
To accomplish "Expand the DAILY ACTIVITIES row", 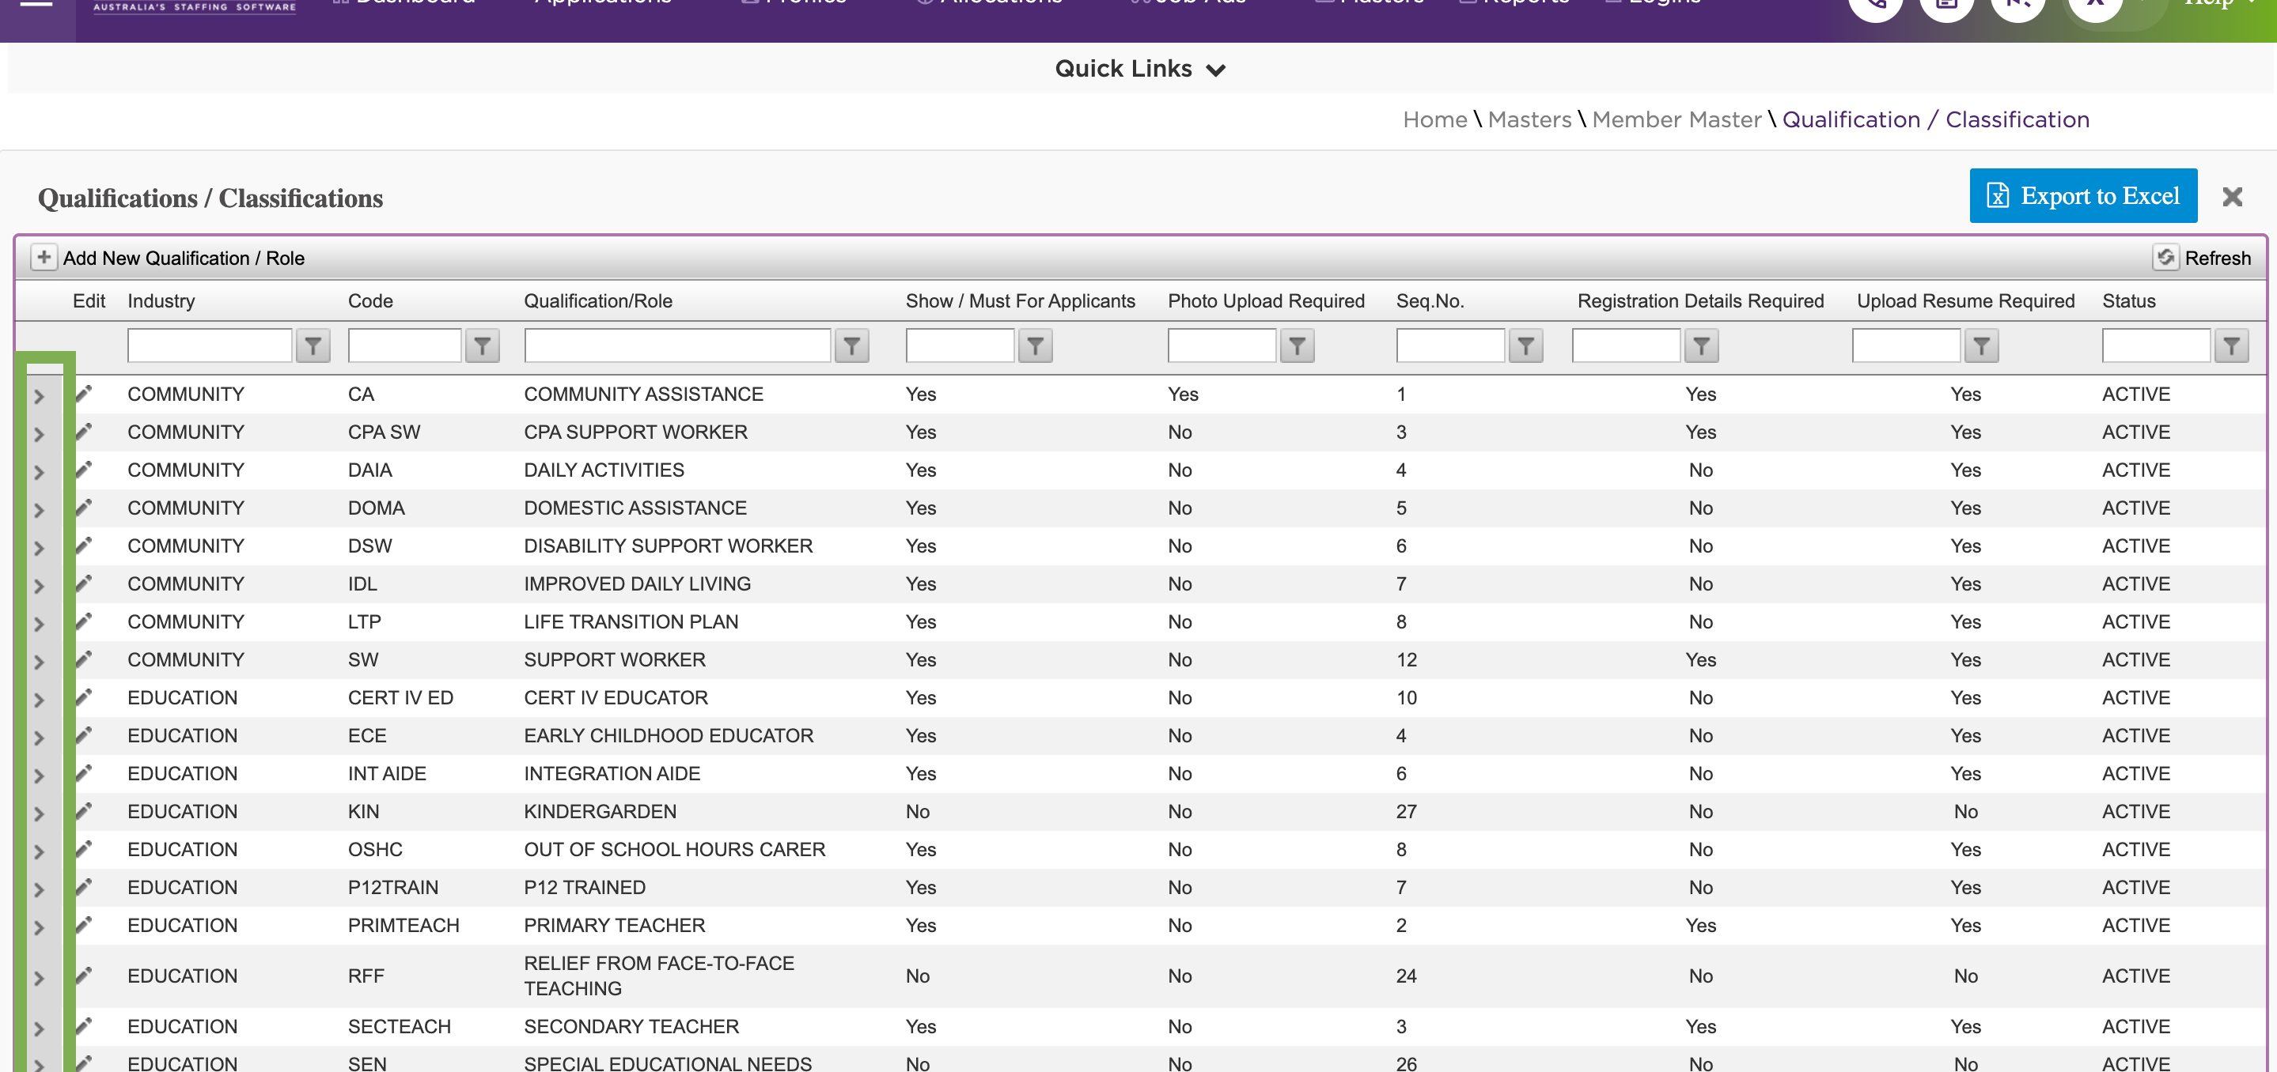I will pyautogui.click(x=39, y=473).
